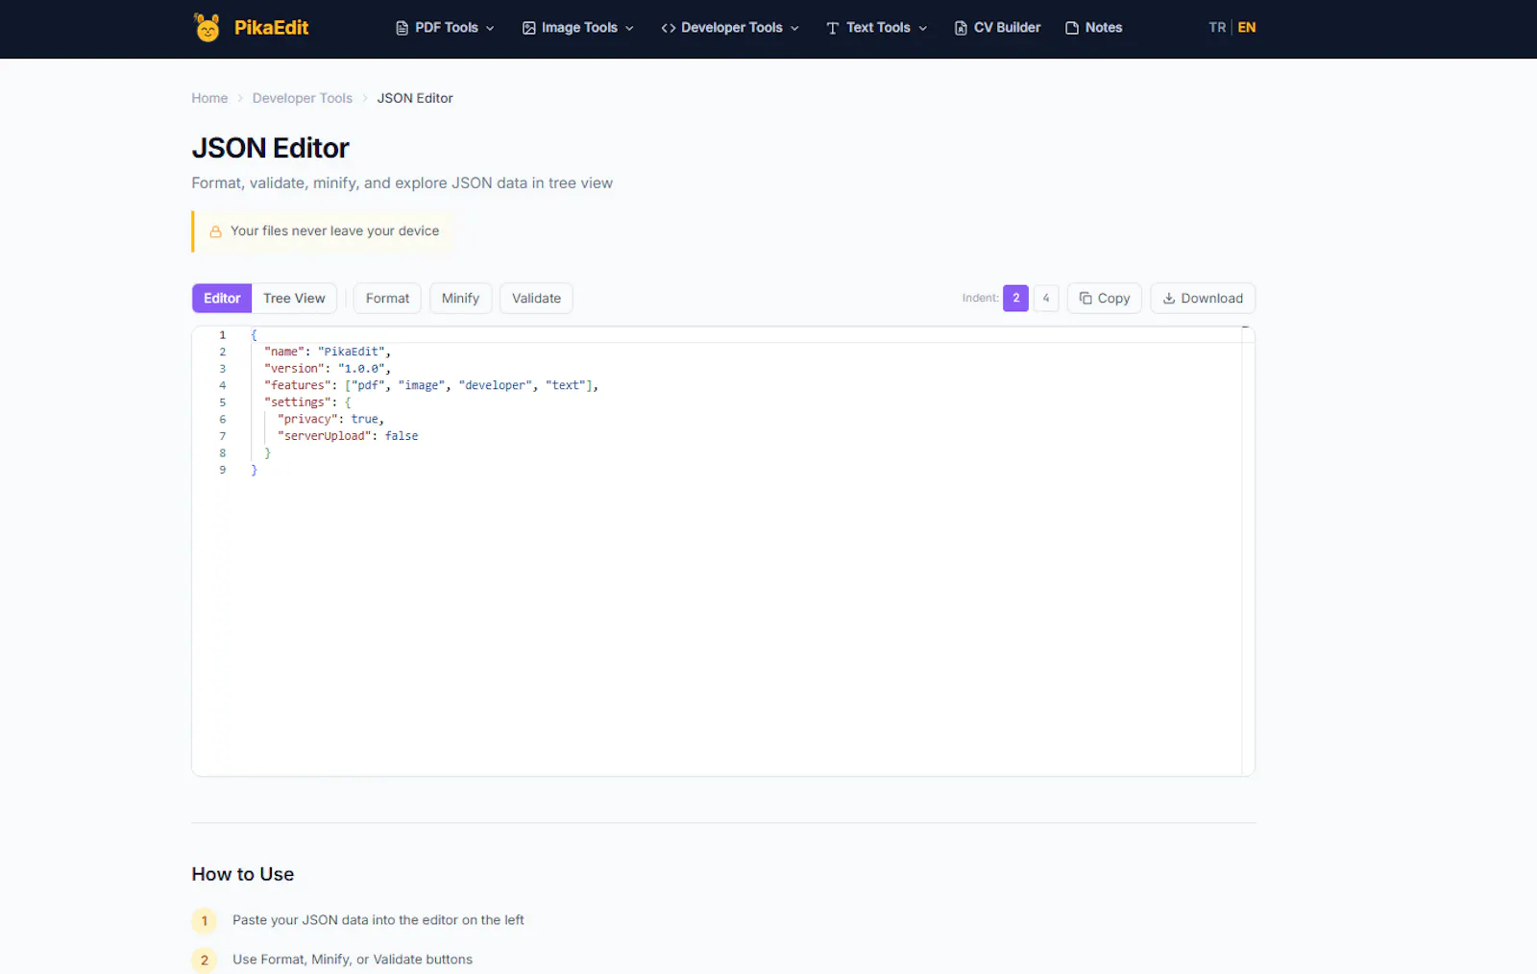The width and height of the screenshot is (1537, 974).
Task: Click the Format button
Action: [x=387, y=298]
